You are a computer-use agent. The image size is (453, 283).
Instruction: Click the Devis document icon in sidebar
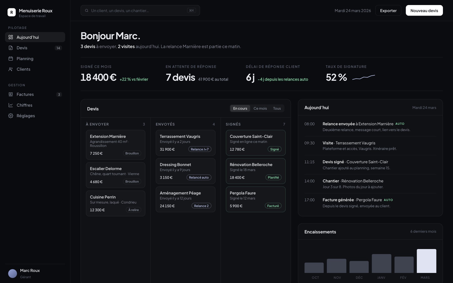coord(11,48)
